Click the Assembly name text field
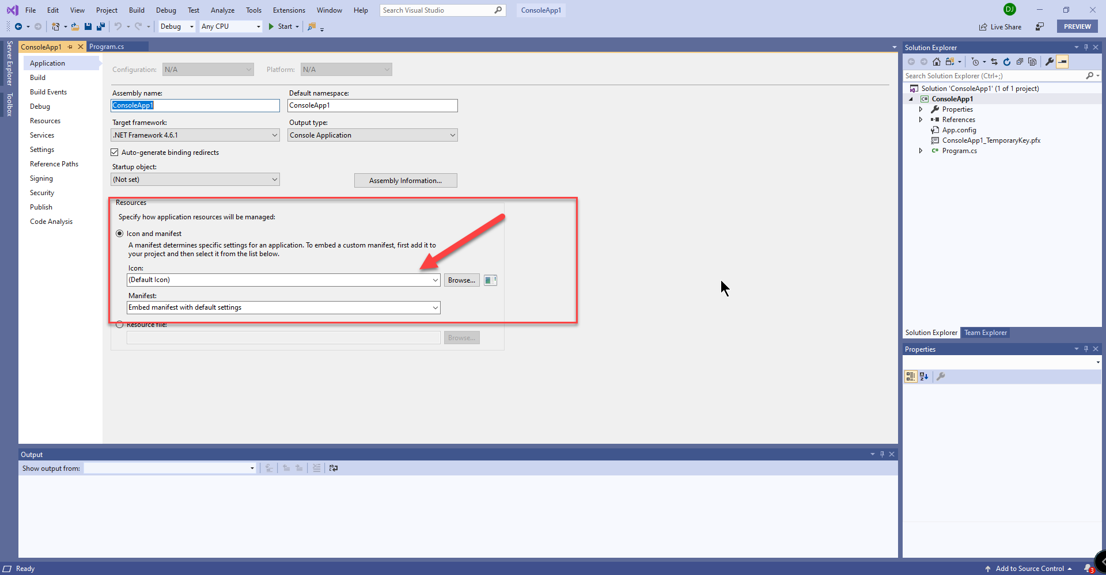 [195, 105]
